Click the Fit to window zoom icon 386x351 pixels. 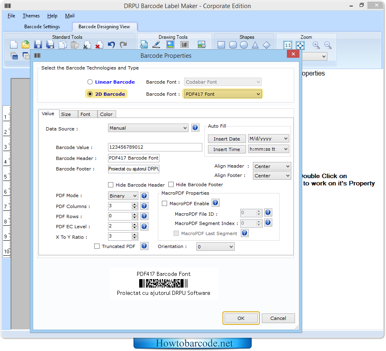click(300, 45)
